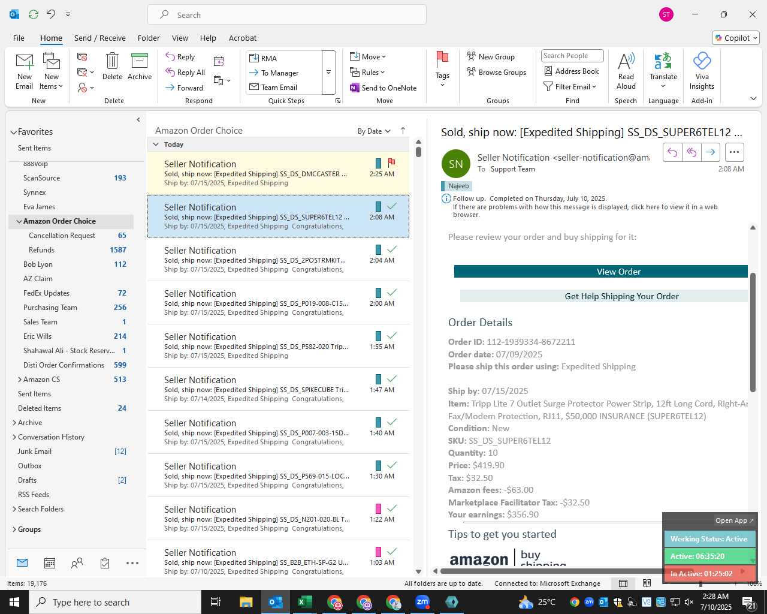Image resolution: width=767 pixels, height=614 pixels.
Task: Open Viva Insights add-in
Action: (702, 71)
